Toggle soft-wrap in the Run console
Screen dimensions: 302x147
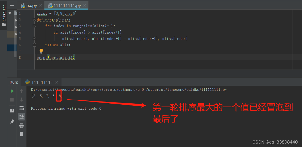(x=22, y=108)
